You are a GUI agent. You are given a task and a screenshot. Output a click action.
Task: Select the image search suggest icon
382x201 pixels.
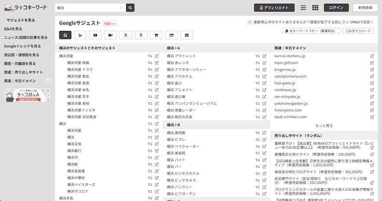point(171,35)
